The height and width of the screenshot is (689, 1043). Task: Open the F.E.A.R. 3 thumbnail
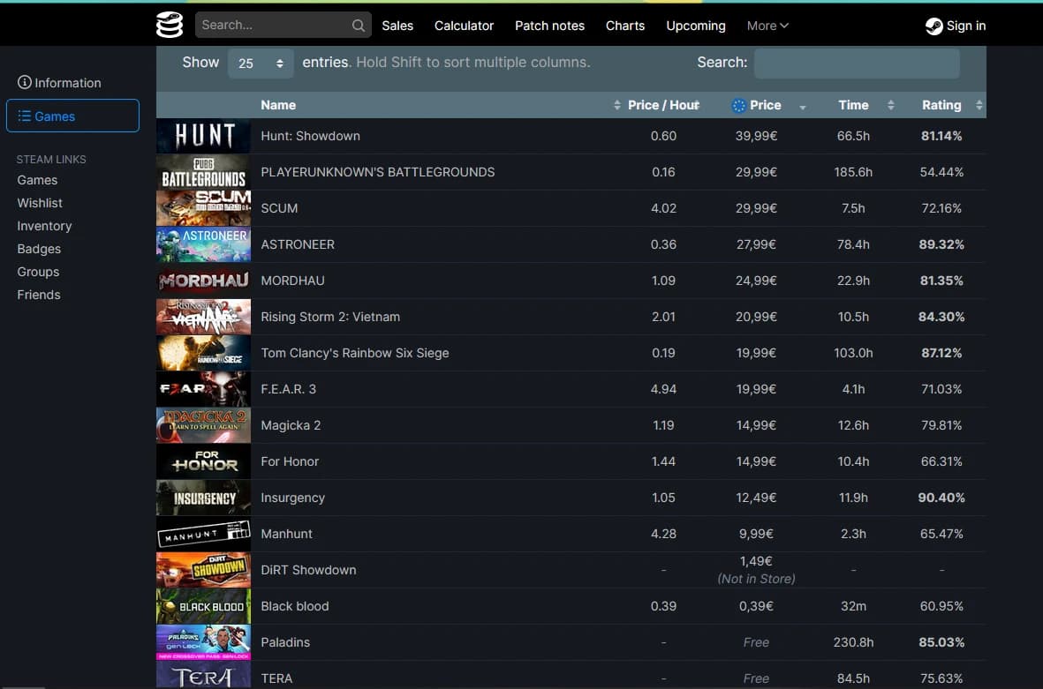(203, 389)
